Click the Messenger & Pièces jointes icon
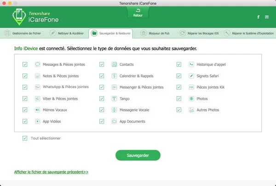Screen dimensions: 276x186 point(114,87)
